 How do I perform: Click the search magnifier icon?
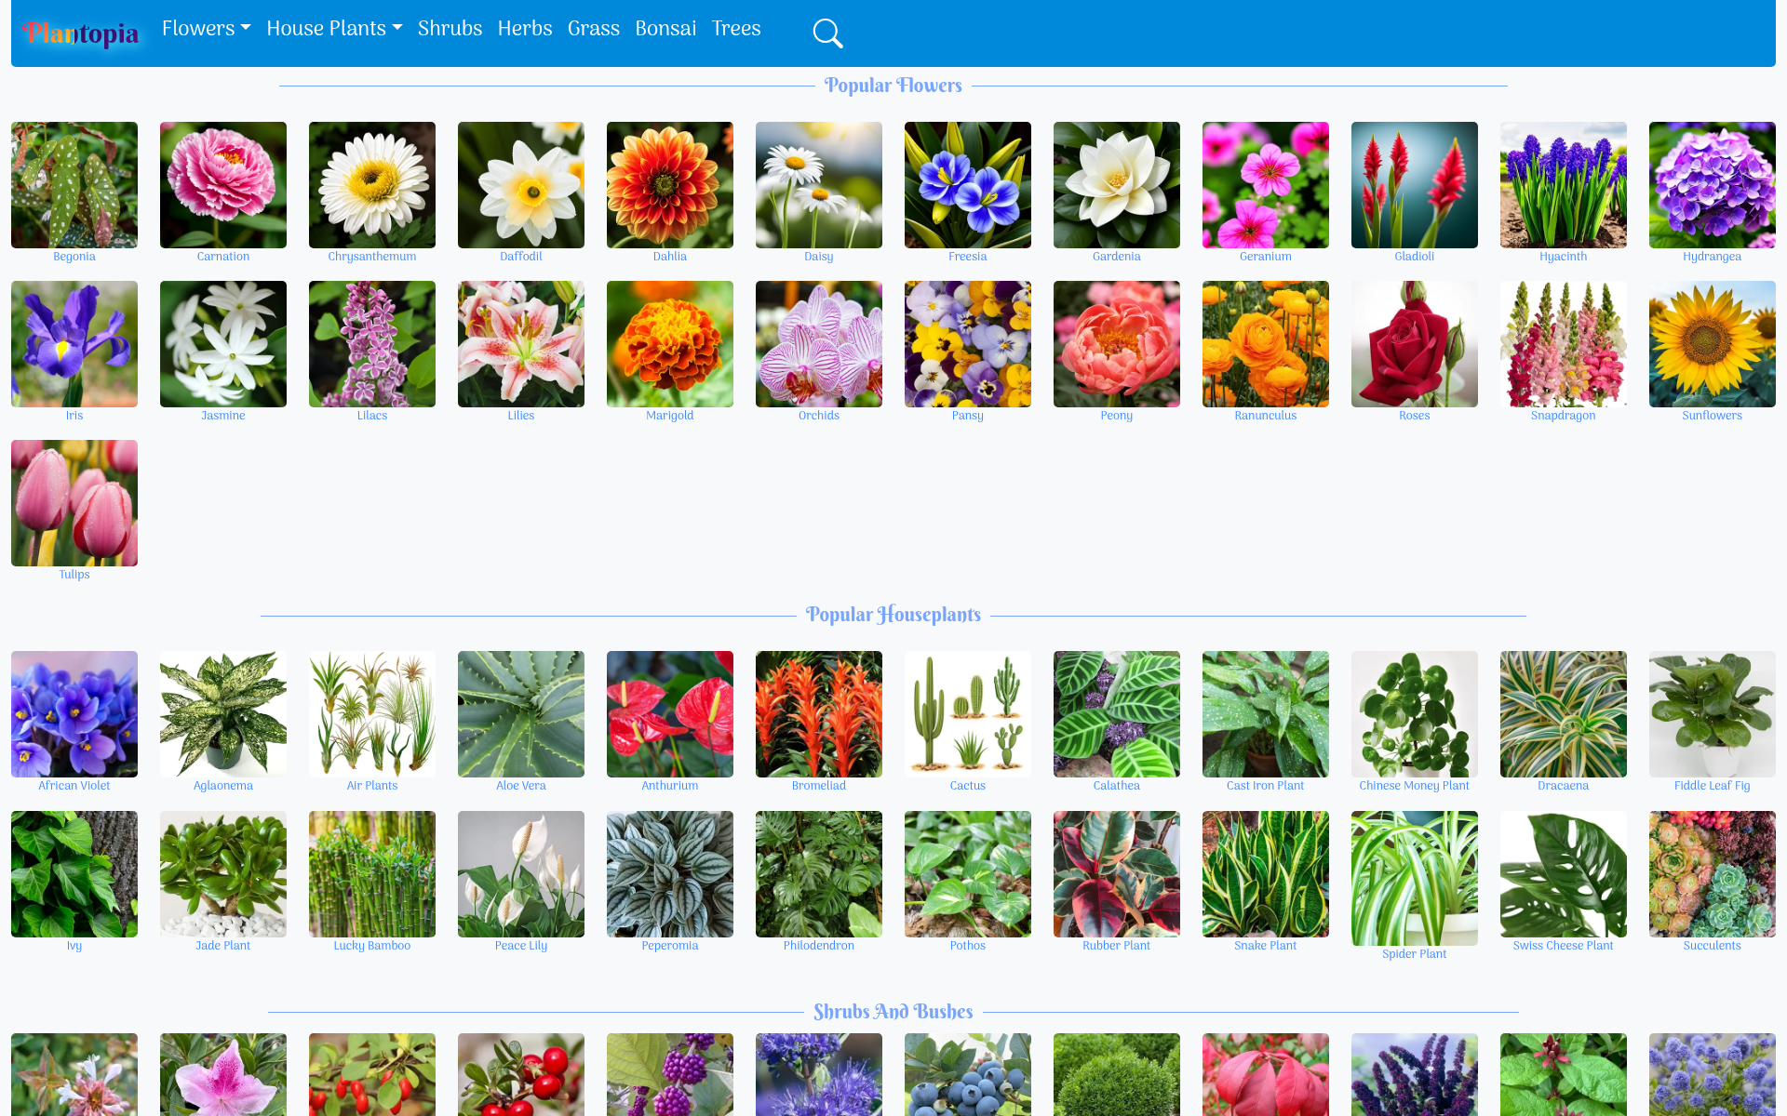(x=827, y=33)
